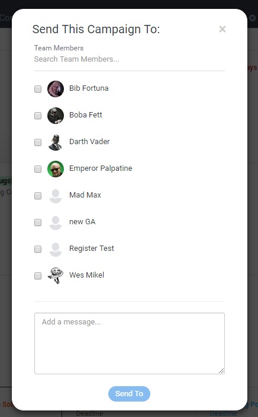Click Darth Vader's avatar image
The image size is (258, 417).
coord(56,142)
